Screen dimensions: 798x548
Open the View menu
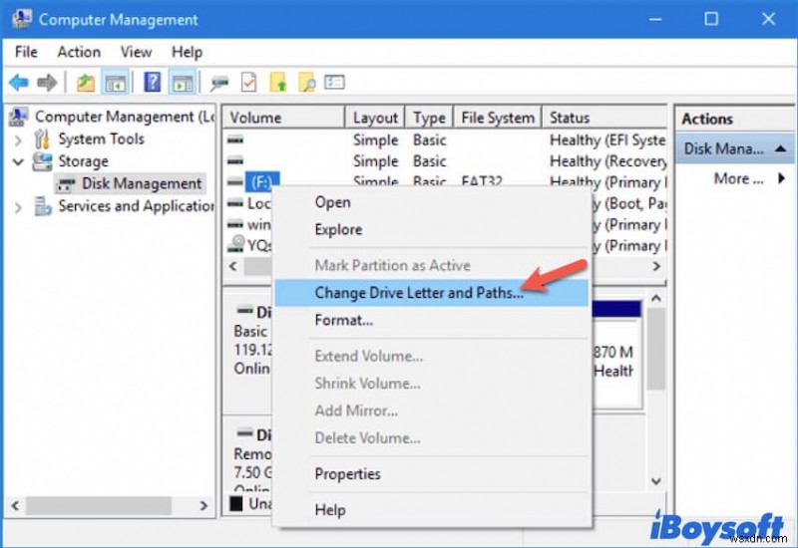click(136, 52)
